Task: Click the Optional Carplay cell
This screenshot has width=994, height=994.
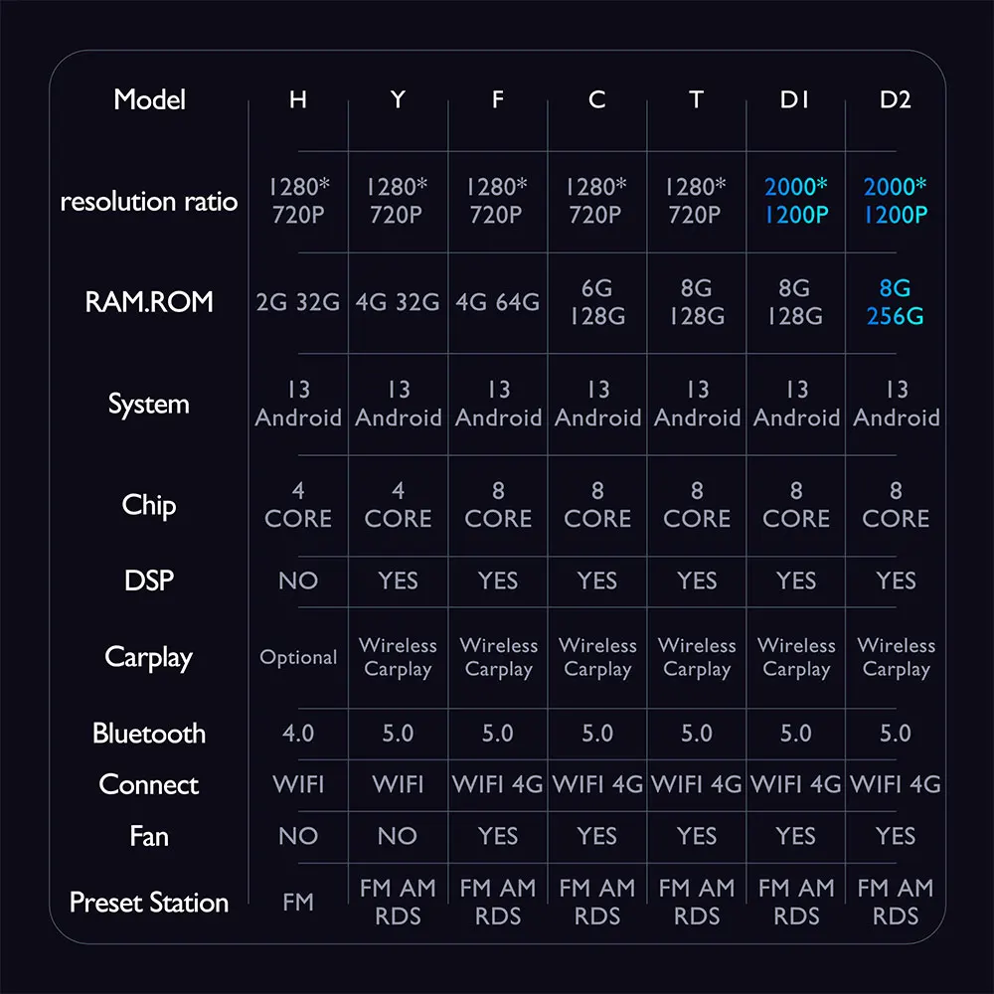Action: pos(298,657)
